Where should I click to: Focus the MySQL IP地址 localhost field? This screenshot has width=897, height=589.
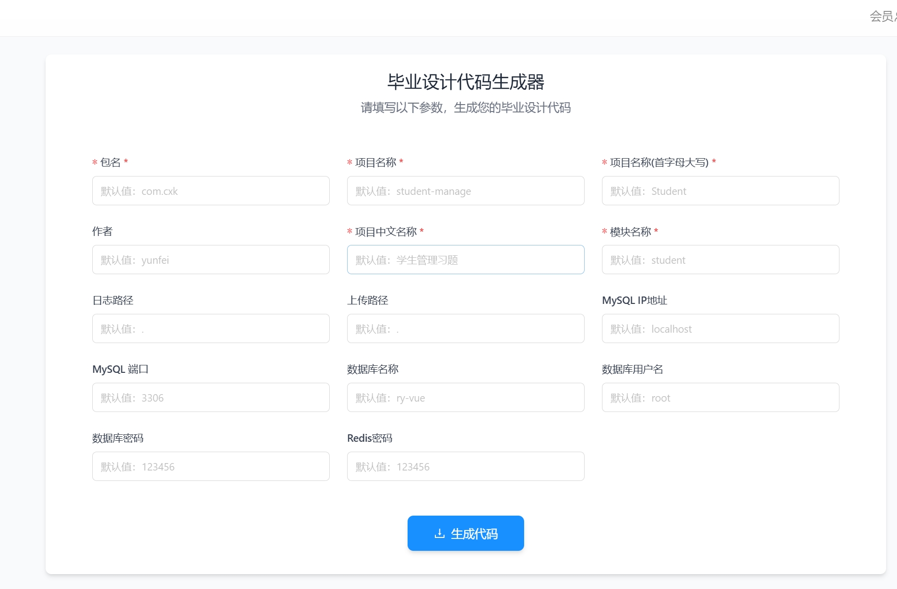pyautogui.click(x=720, y=329)
